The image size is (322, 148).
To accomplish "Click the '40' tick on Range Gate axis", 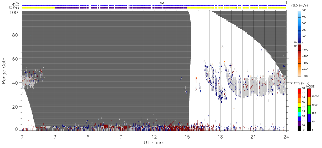I will pyautogui.click(x=15, y=83).
